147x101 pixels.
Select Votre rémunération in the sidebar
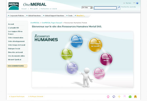pyautogui.click(x=16, y=38)
